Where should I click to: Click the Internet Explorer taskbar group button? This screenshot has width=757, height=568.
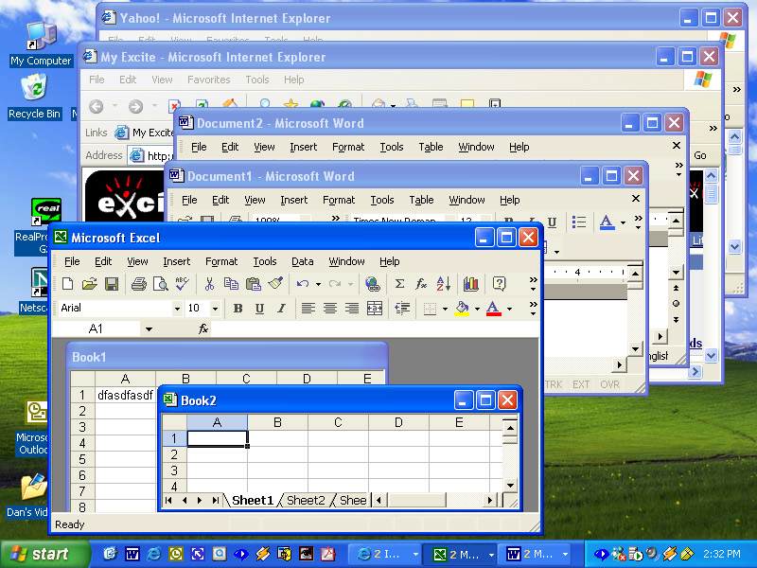coord(383,555)
